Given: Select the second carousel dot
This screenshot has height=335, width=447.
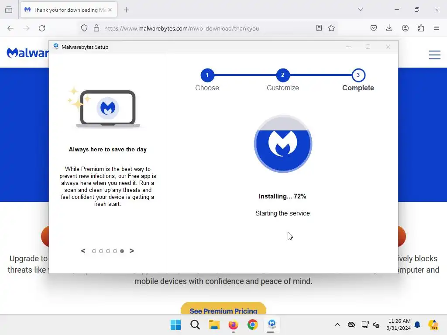Looking at the screenshot, I should click(x=101, y=251).
